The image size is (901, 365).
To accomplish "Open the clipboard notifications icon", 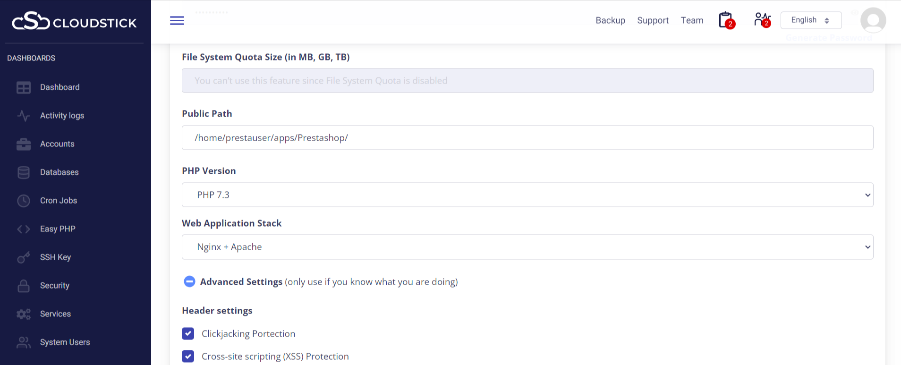I will pyautogui.click(x=726, y=20).
